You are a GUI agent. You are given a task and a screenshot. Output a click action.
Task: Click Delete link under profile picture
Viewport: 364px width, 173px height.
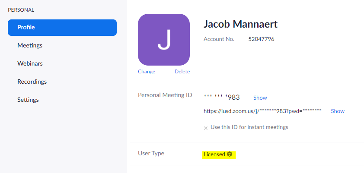182,72
